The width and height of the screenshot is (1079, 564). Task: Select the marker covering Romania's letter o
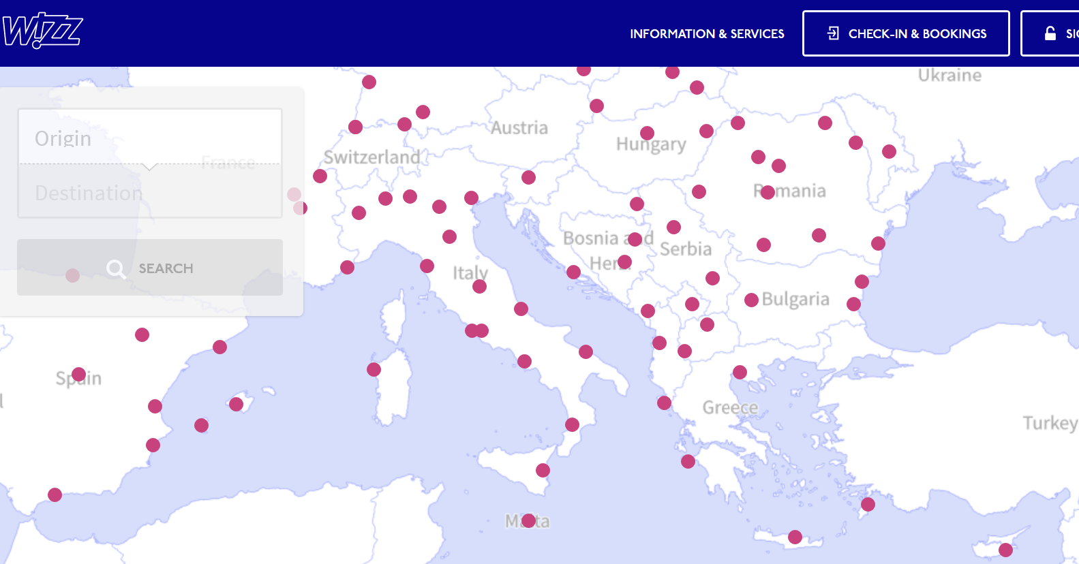pyautogui.click(x=768, y=192)
